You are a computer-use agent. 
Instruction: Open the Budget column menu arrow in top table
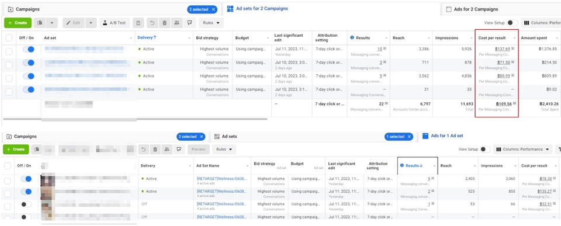click(x=268, y=38)
